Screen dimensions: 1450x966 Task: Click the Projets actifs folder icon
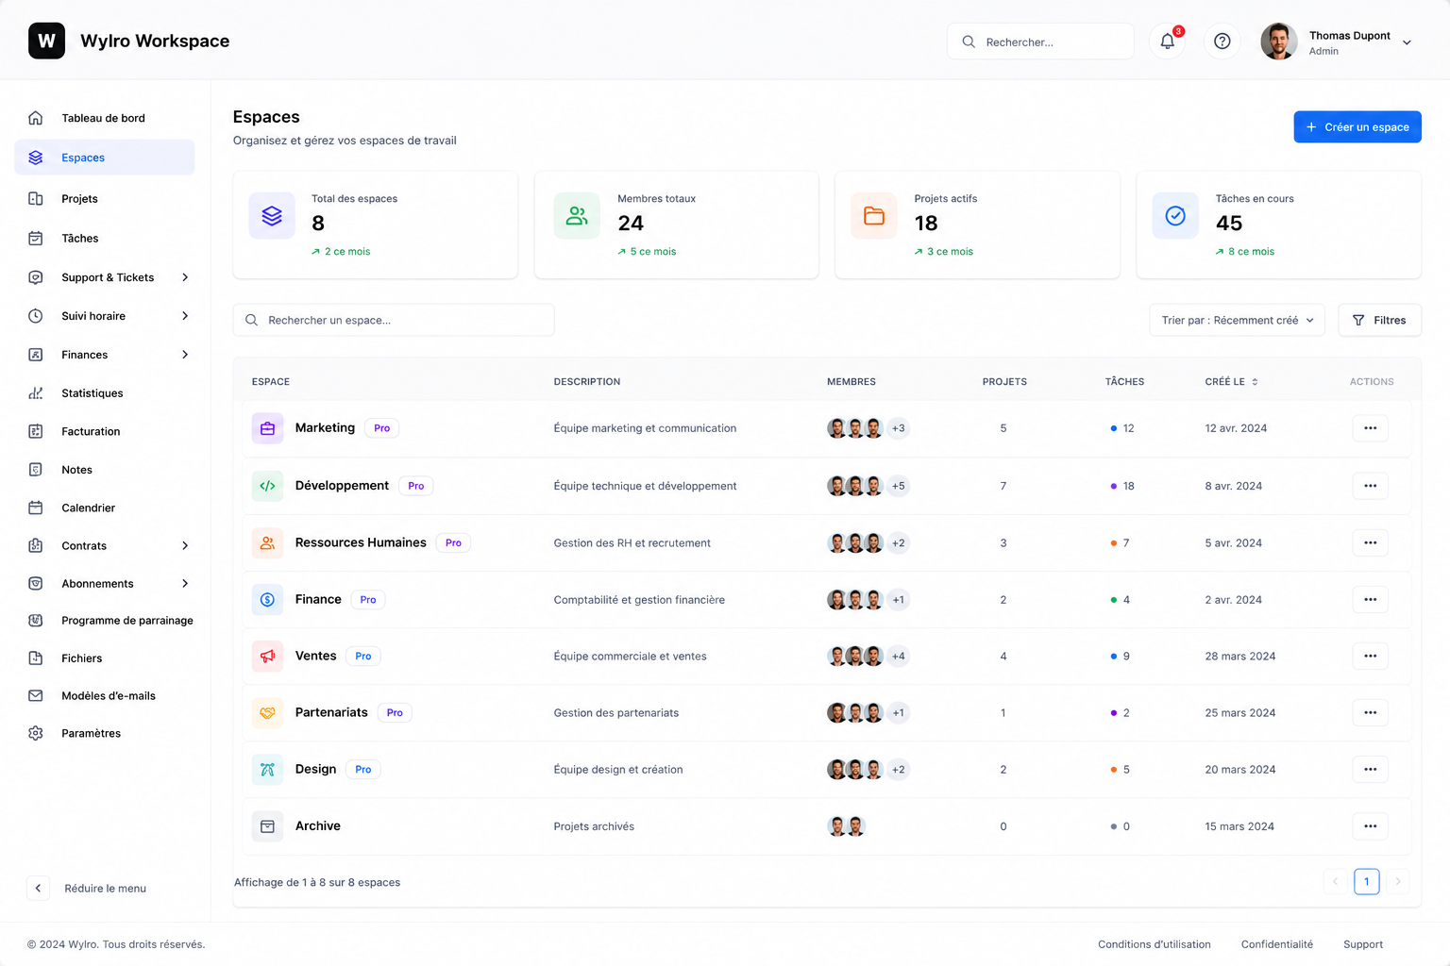[874, 216]
